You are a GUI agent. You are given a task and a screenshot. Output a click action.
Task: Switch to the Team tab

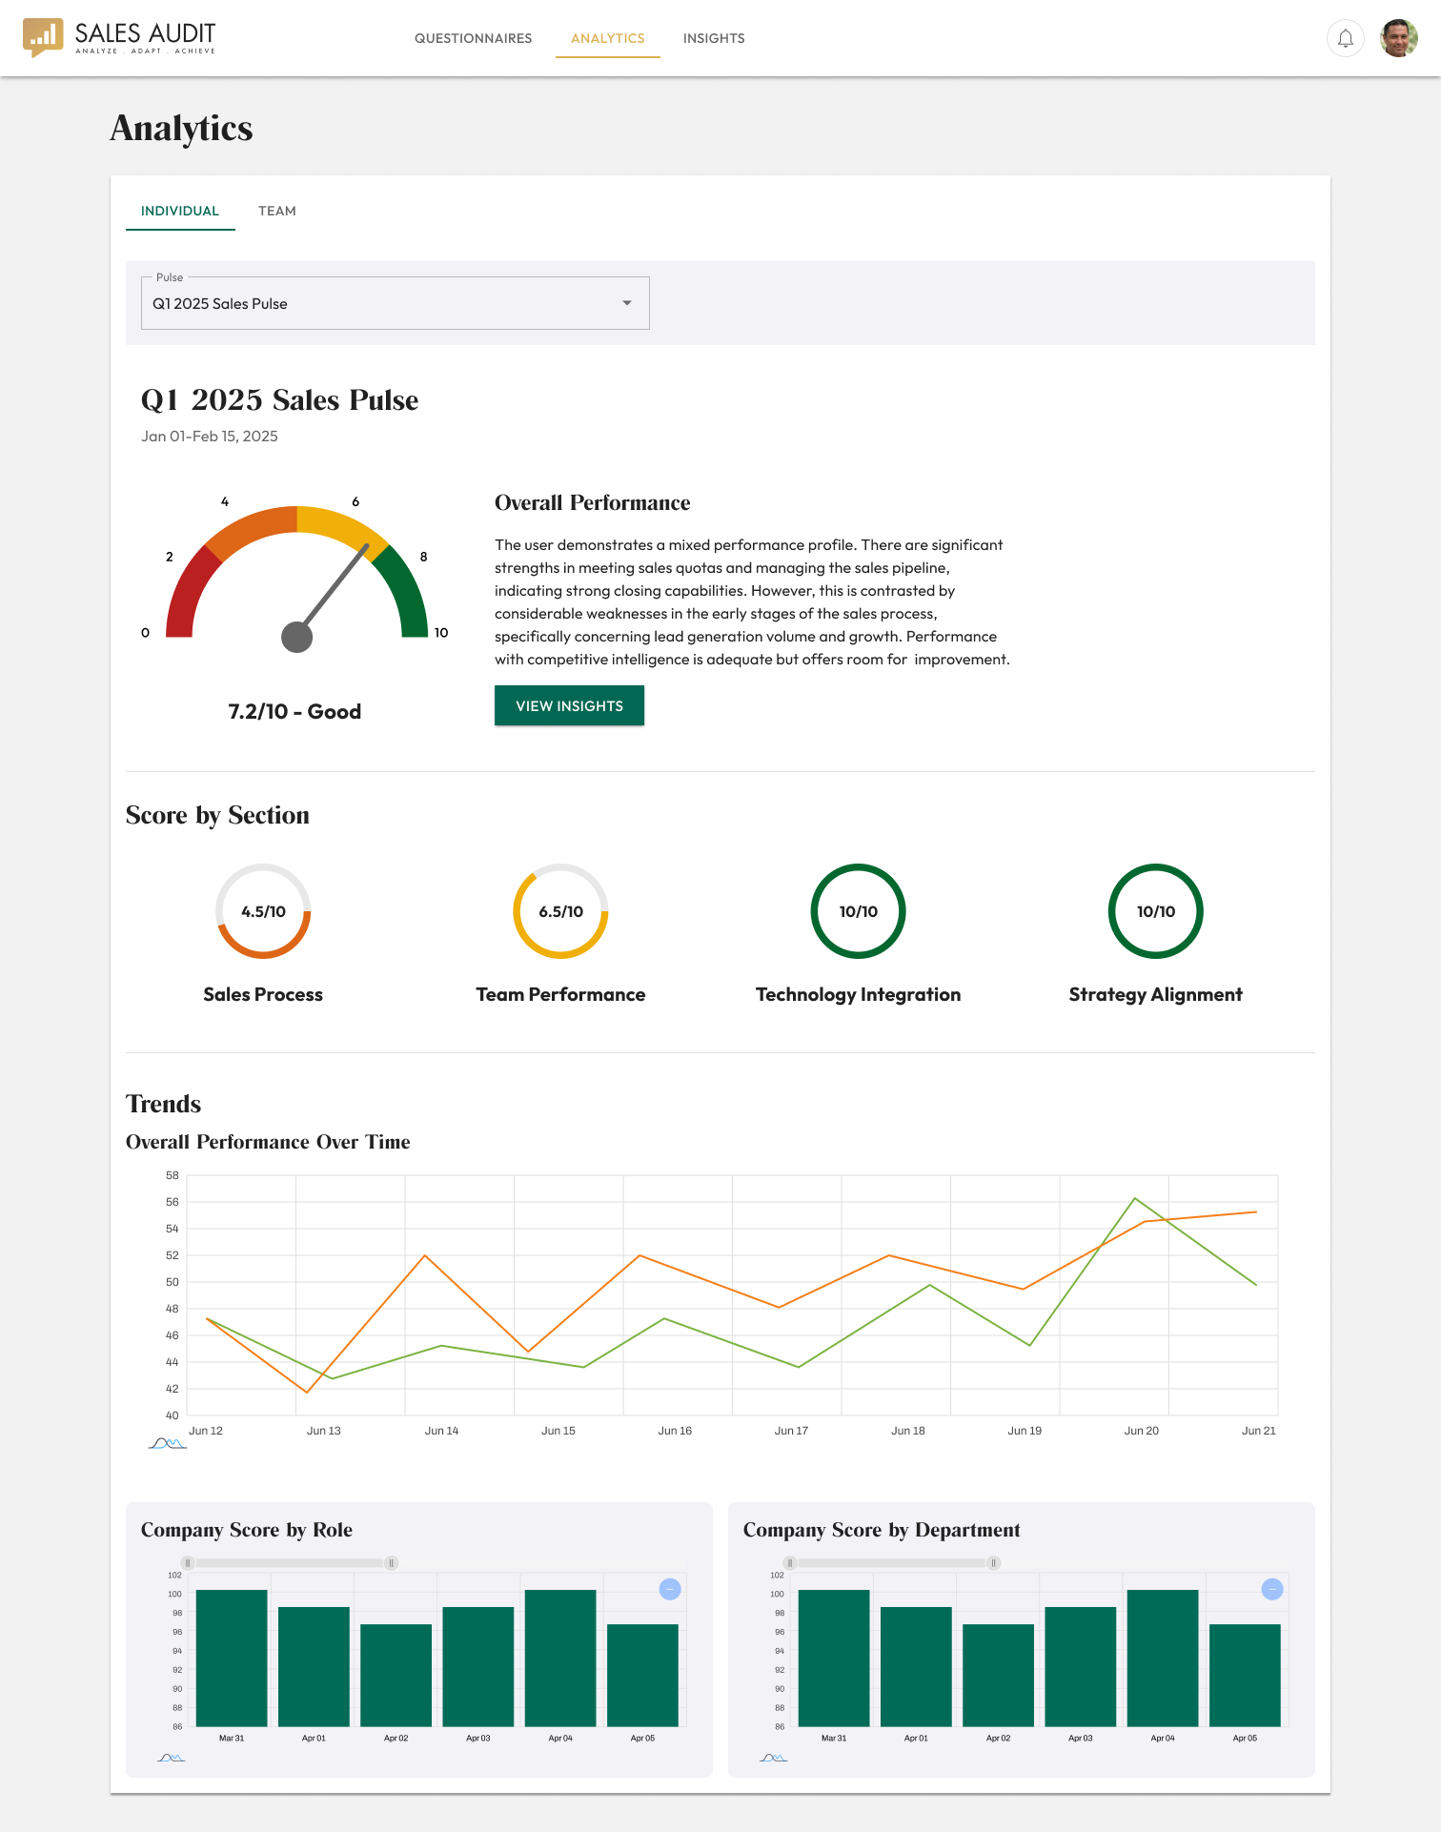277,211
